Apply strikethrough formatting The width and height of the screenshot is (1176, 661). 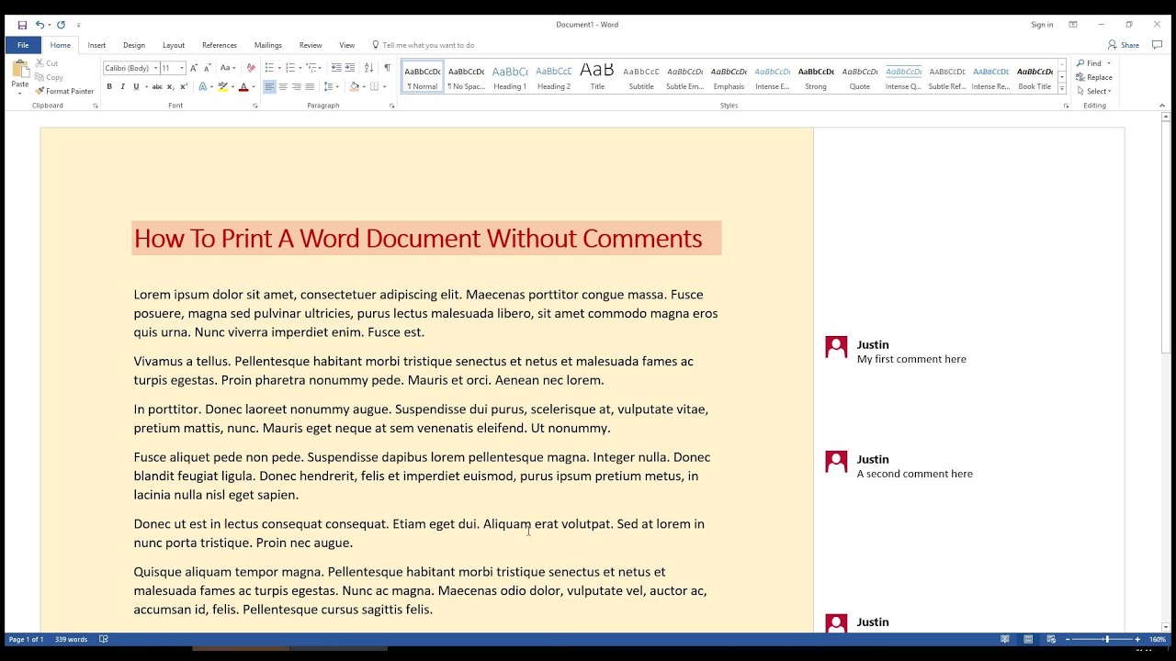coord(157,86)
